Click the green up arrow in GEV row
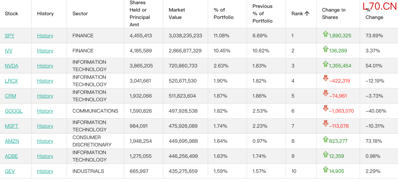 (325, 169)
